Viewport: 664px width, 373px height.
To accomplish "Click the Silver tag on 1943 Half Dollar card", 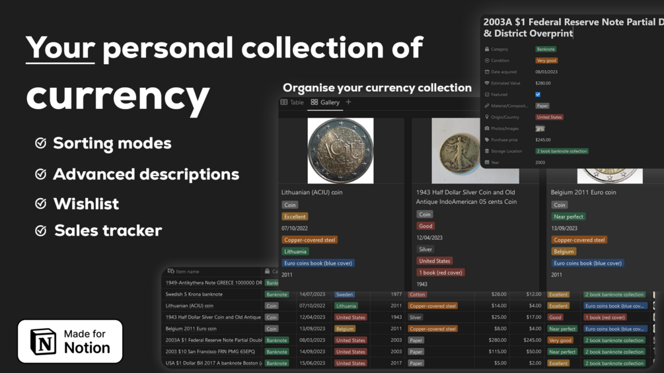I will click(425, 249).
